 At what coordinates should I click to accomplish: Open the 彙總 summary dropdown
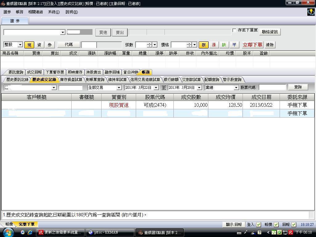point(236,88)
